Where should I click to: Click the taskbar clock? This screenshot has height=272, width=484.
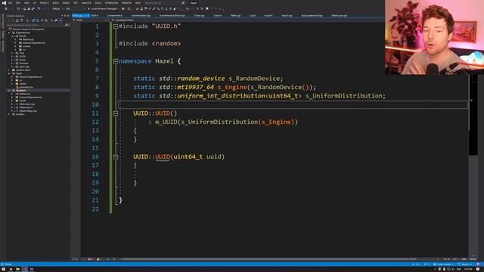coord(468,269)
